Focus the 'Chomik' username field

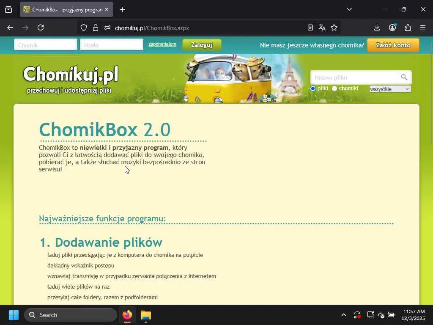pos(46,45)
